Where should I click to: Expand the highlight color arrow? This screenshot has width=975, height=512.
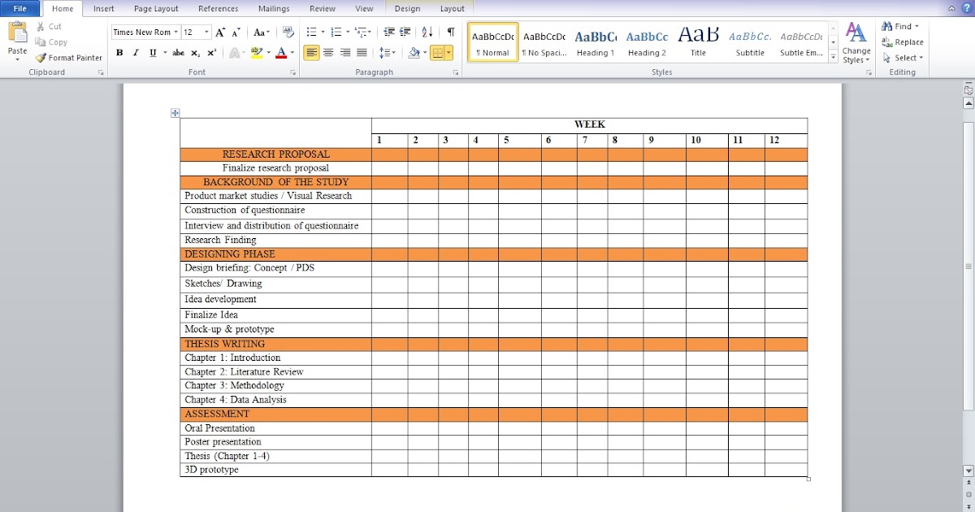pos(268,53)
